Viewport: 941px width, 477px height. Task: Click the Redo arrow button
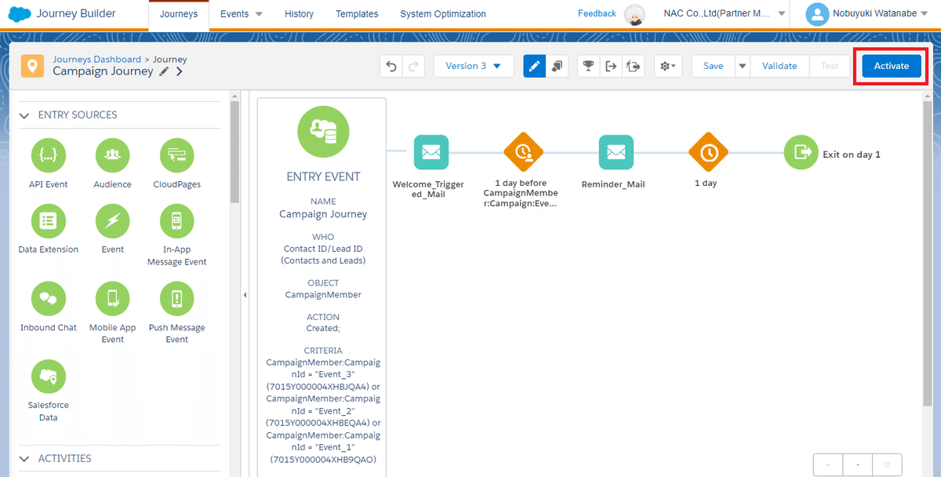(413, 66)
